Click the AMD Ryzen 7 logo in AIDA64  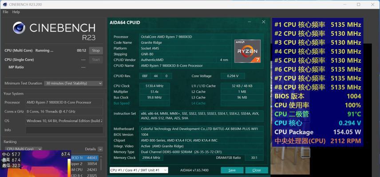click(x=247, y=51)
